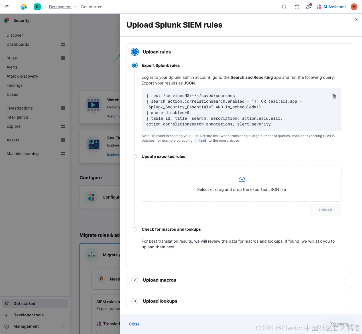
Task: Click the JSON file upload icon
Action: (242, 179)
